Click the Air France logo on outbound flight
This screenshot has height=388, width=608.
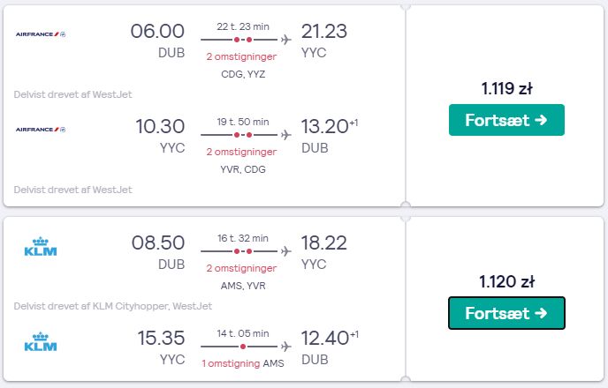click(x=41, y=34)
